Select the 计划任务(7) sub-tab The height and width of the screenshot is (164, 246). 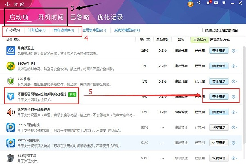click(x=37, y=30)
